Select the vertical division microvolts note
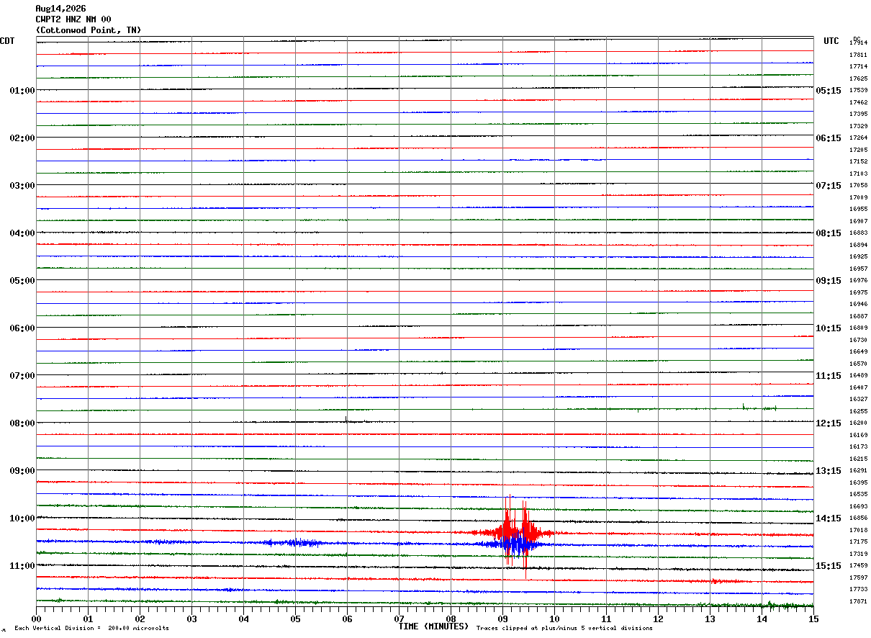The height and width of the screenshot is (638, 871). click(91, 629)
